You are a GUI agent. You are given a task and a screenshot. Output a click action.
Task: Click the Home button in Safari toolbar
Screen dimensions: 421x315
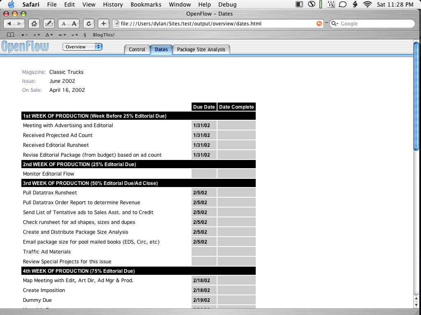(35, 23)
